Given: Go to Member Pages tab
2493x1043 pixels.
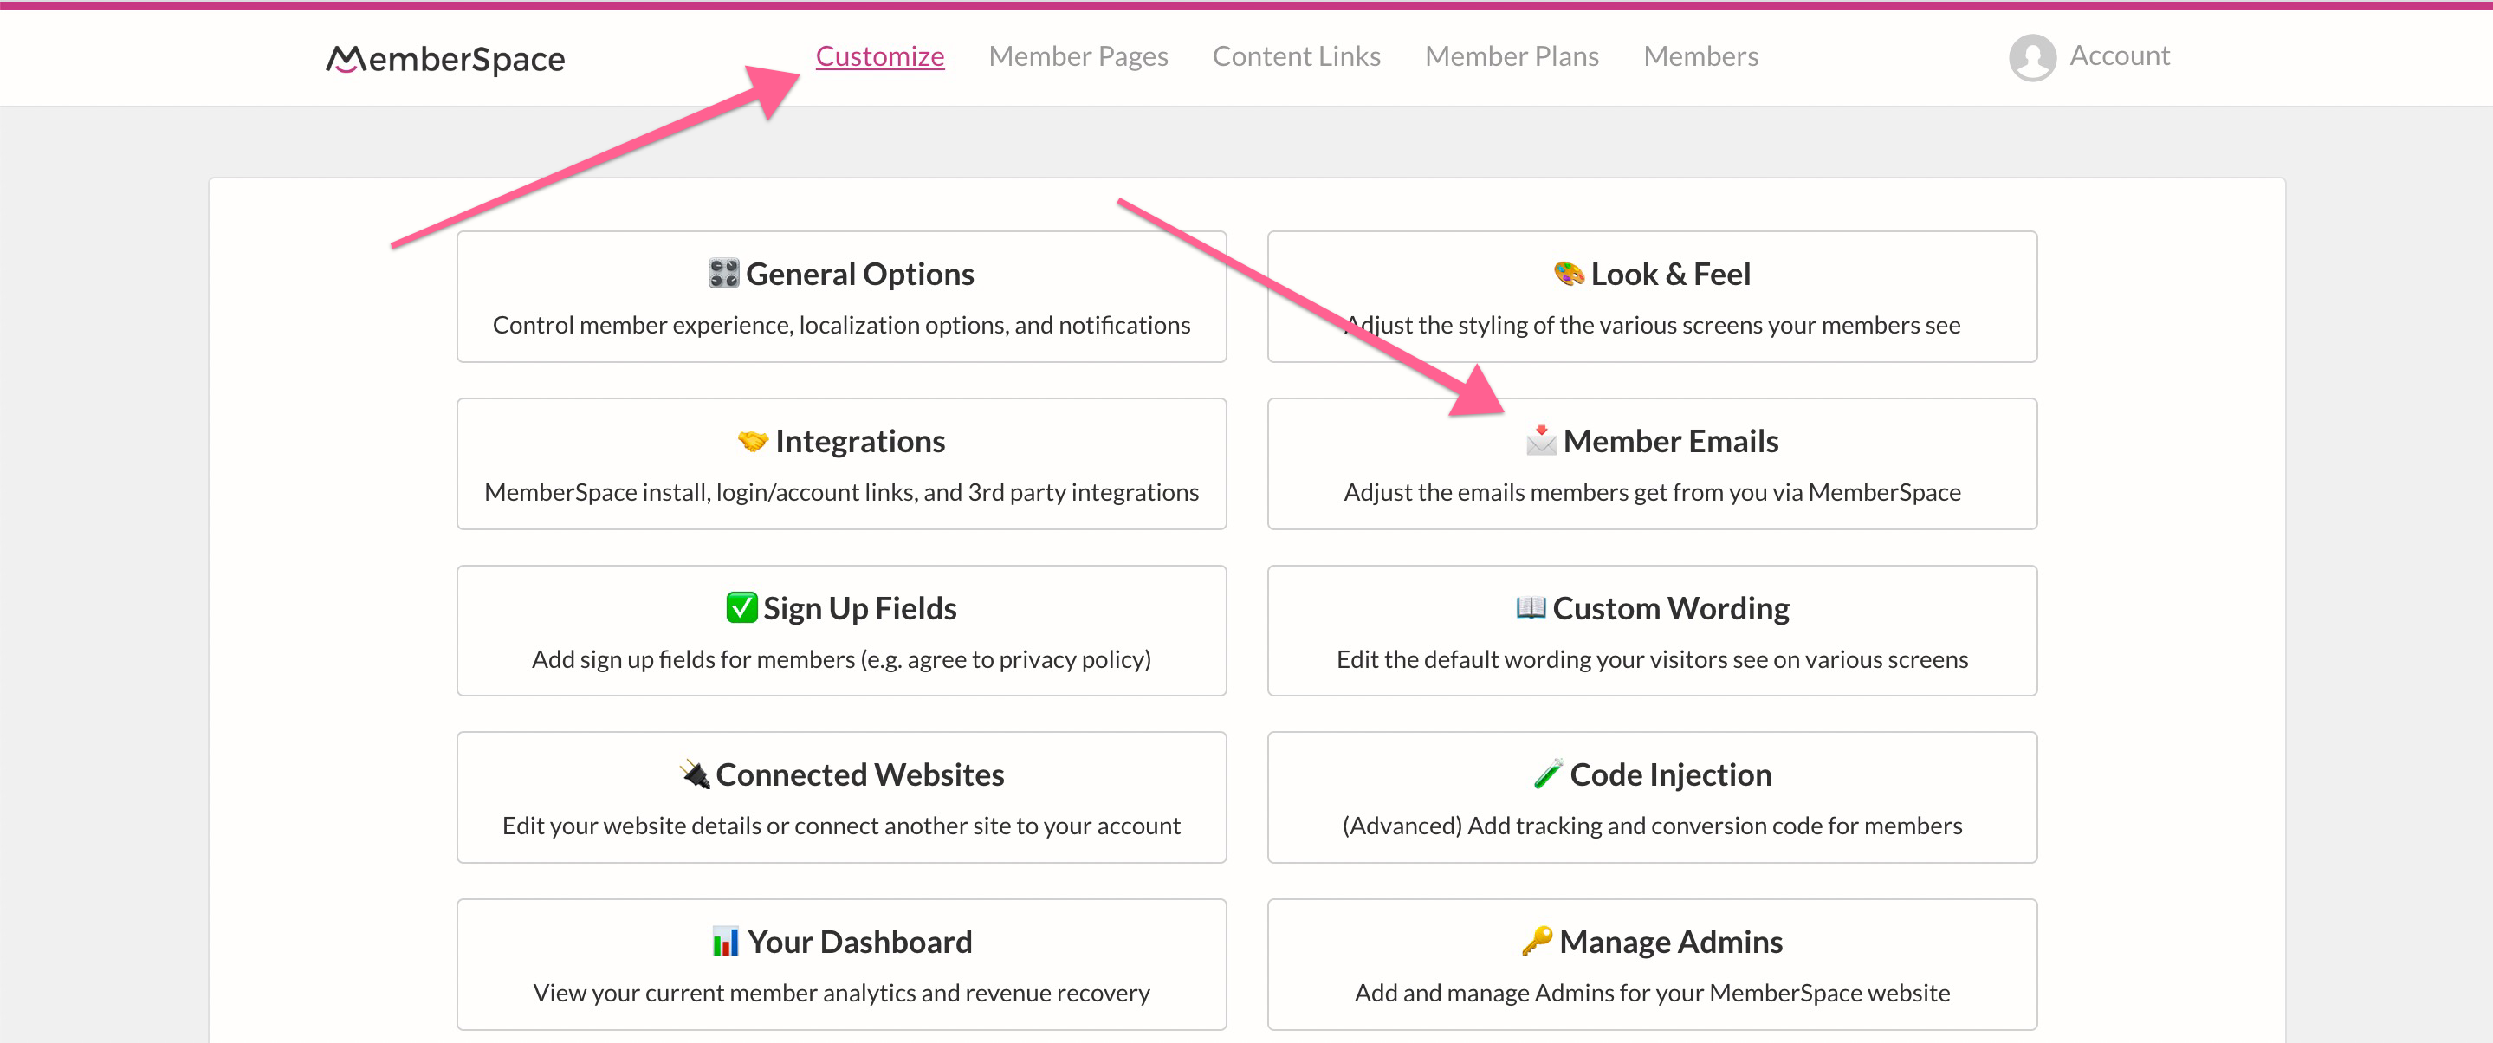Looking at the screenshot, I should [1078, 56].
